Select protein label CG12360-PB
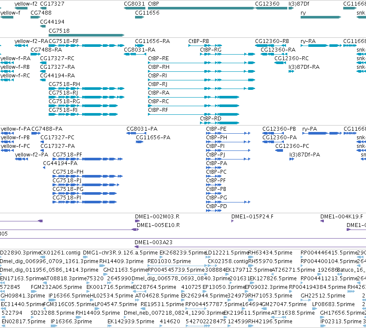This screenshot has height=328, width=366. click(279, 129)
